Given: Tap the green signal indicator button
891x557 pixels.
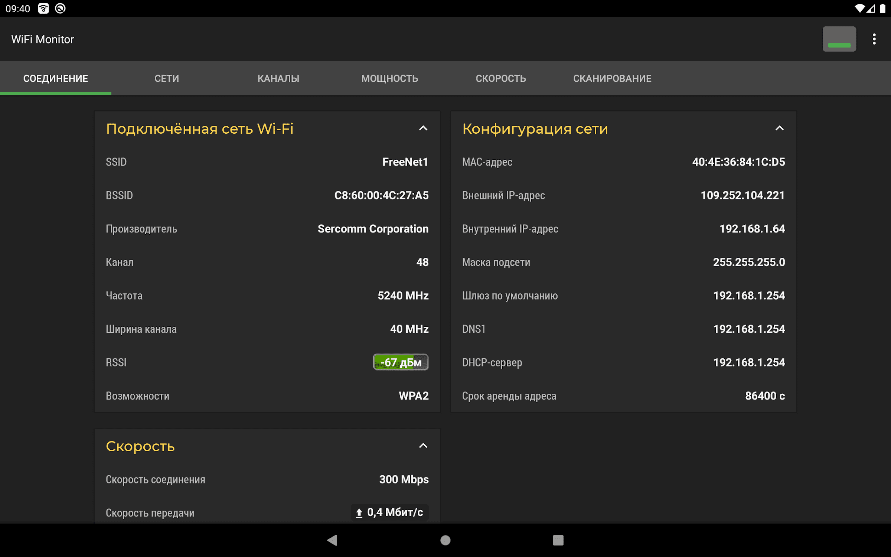Looking at the screenshot, I should point(839,39).
